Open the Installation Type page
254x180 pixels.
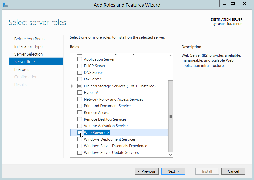point(28,46)
